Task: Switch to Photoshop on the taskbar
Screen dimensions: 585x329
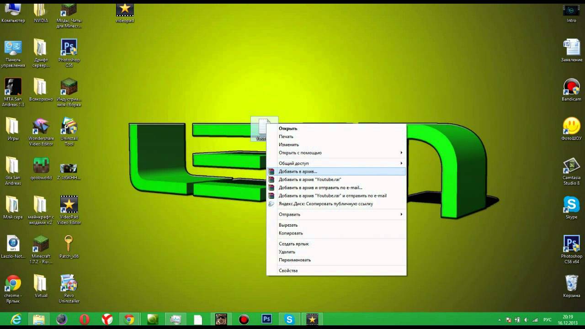Action: pyautogui.click(x=266, y=319)
